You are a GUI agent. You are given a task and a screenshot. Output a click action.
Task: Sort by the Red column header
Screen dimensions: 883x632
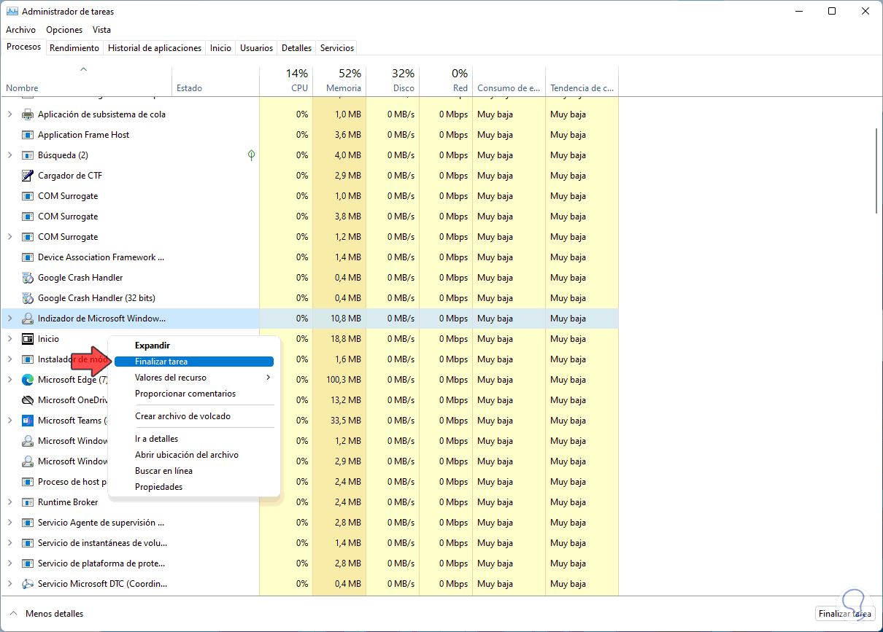coord(446,81)
